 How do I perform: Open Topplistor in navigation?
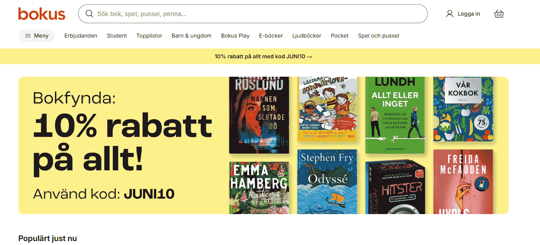point(149,36)
